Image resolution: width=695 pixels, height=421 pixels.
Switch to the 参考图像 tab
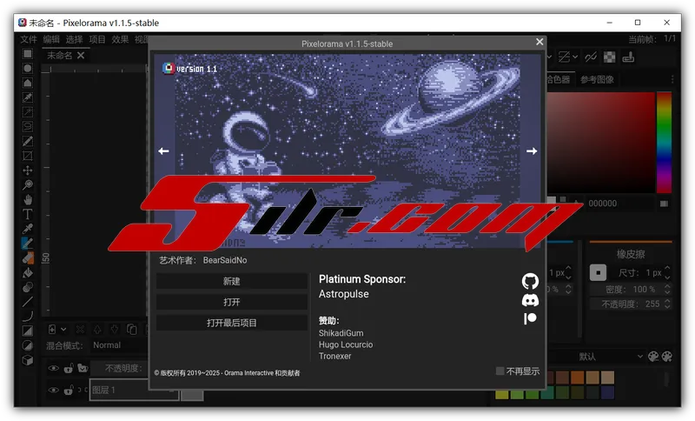tap(597, 79)
